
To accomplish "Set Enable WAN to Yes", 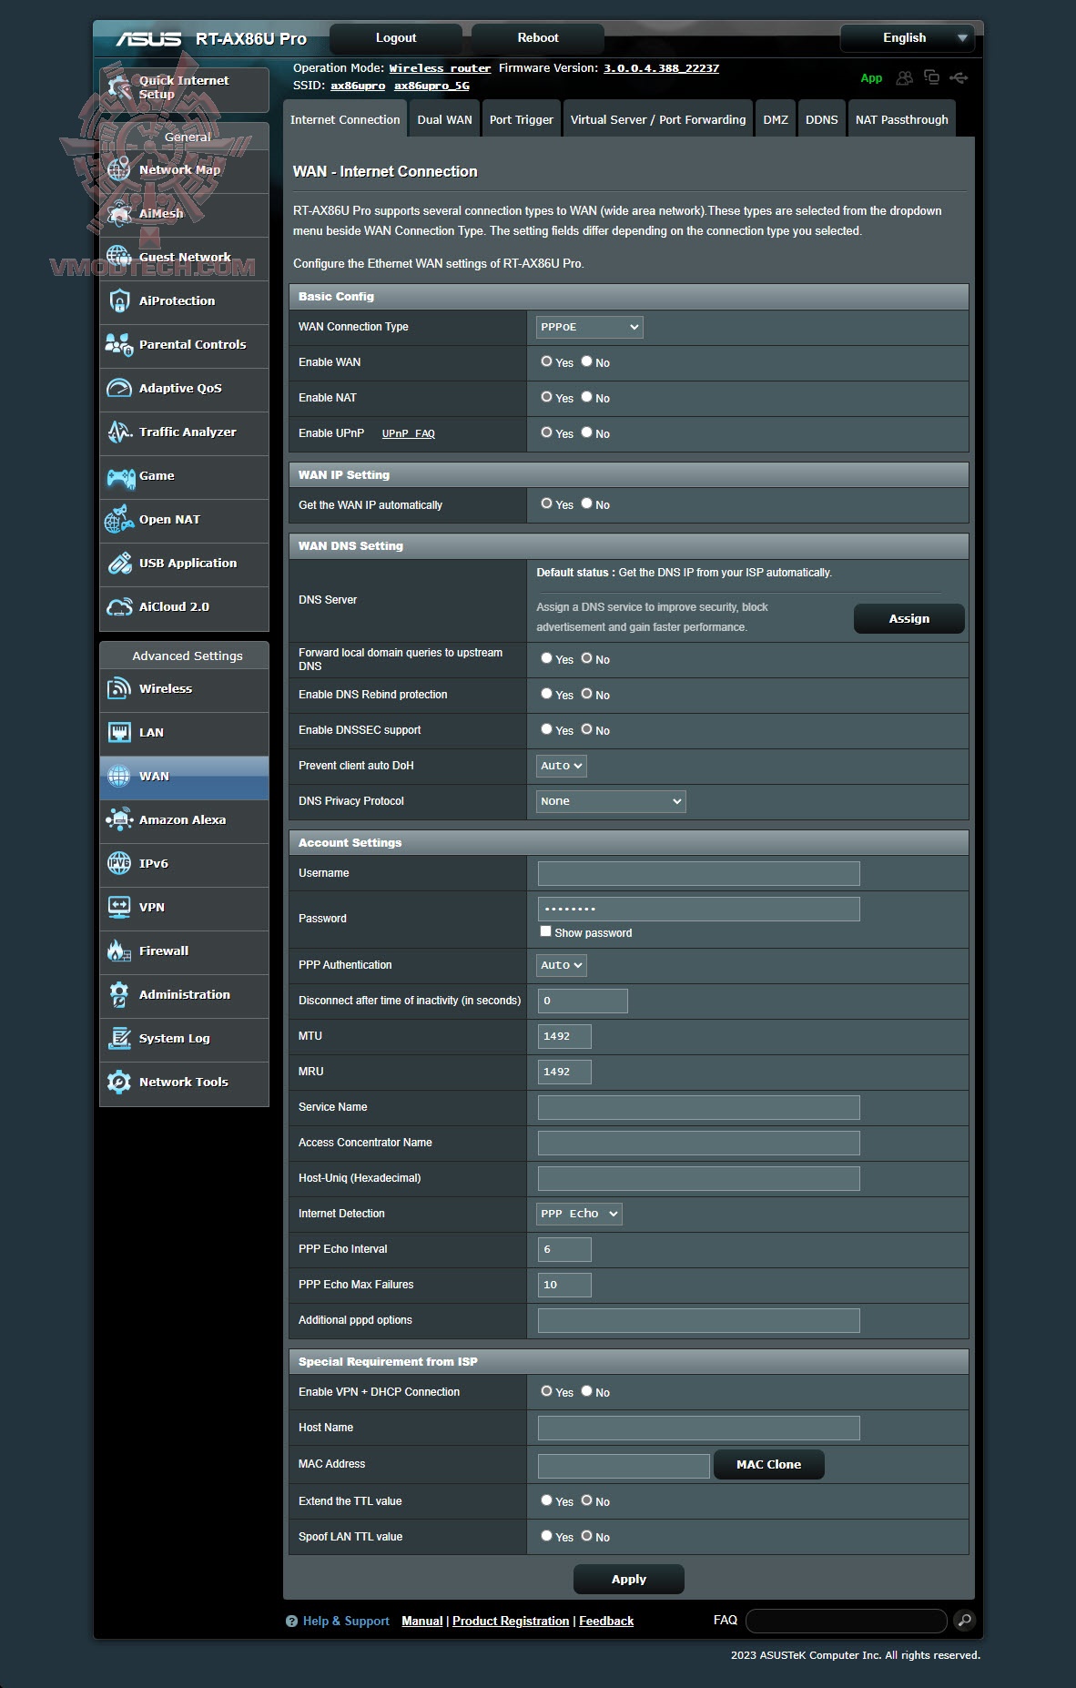I will coord(546,361).
